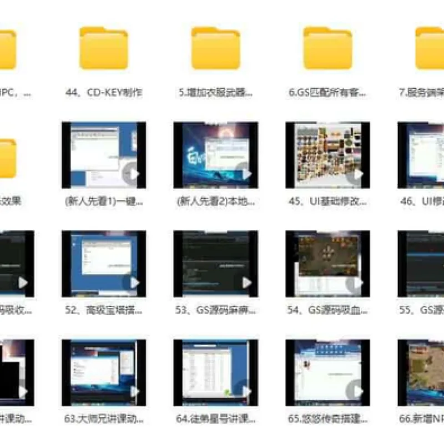Click the file name 52、高级宝塔搭...
The height and width of the screenshot is (444, 444).
104,310
